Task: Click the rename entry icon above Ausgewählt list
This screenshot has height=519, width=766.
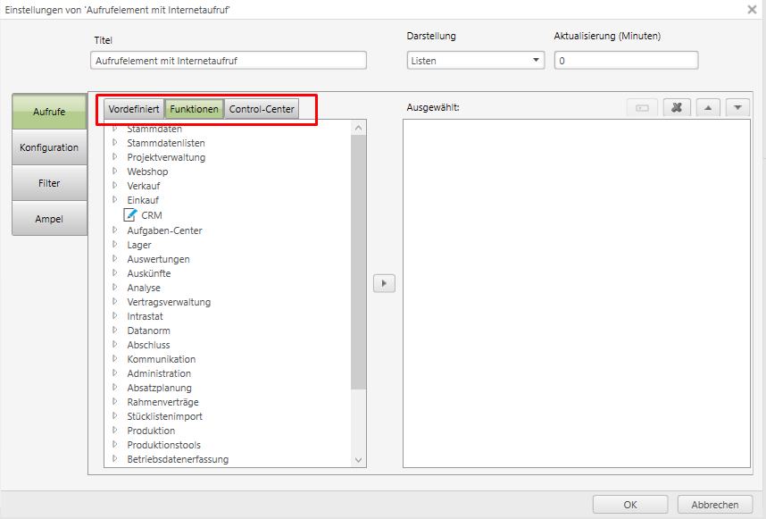Action: (x=642, y=107)
